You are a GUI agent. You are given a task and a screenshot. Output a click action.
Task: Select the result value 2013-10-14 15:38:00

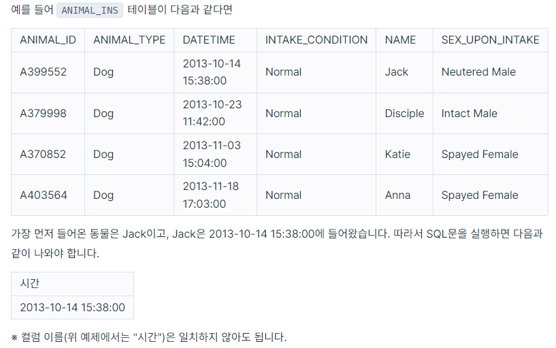pyautogui.click(x=72, y=308)
